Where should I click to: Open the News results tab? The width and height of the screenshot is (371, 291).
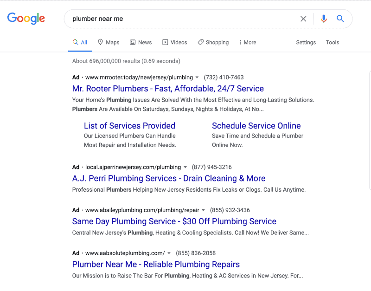pyautogui.click(x=141, y=42)
